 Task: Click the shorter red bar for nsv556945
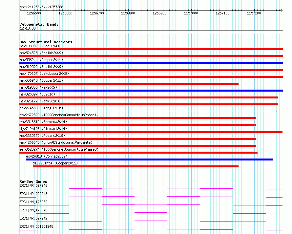click(x=129, y=84)
